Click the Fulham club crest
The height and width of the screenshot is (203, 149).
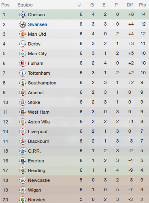point(23,63)
